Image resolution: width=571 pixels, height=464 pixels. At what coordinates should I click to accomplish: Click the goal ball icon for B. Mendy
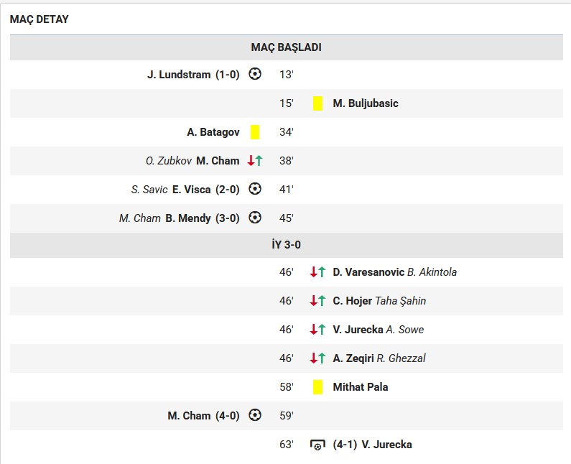coord(255,218)
